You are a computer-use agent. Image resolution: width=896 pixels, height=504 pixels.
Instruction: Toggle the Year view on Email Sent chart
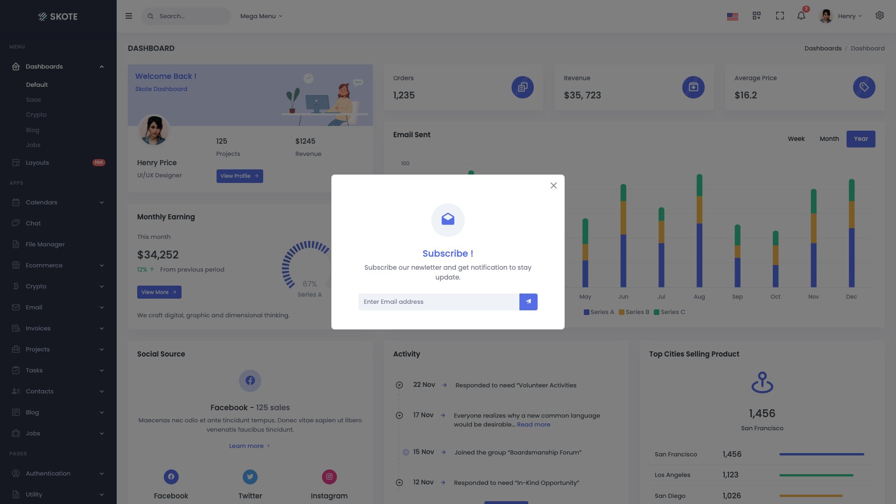pyautogui.click(x=861, y=139)
